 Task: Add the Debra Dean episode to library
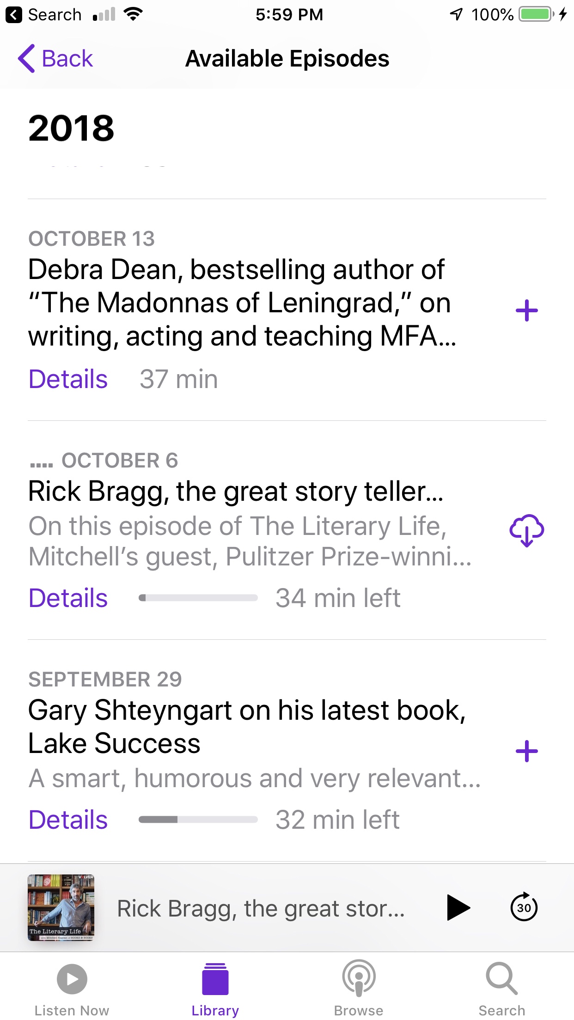[x=526, y=310]
